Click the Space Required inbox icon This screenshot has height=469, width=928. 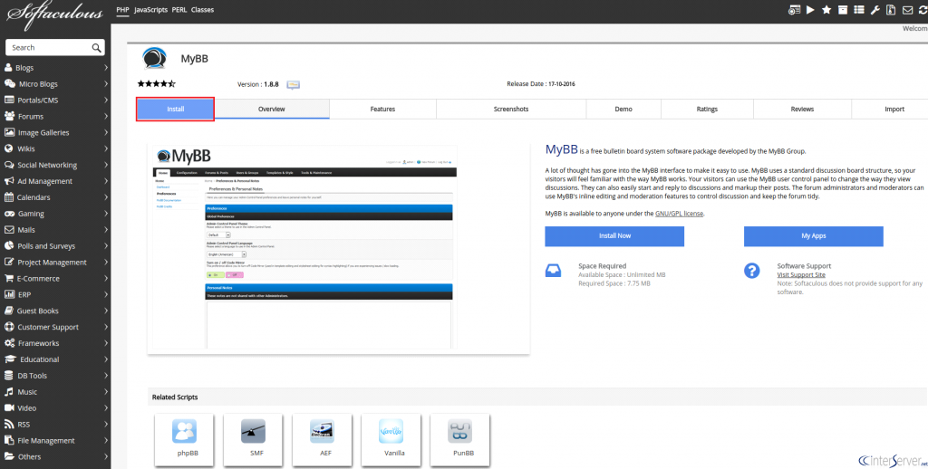(x=553, y=271)
